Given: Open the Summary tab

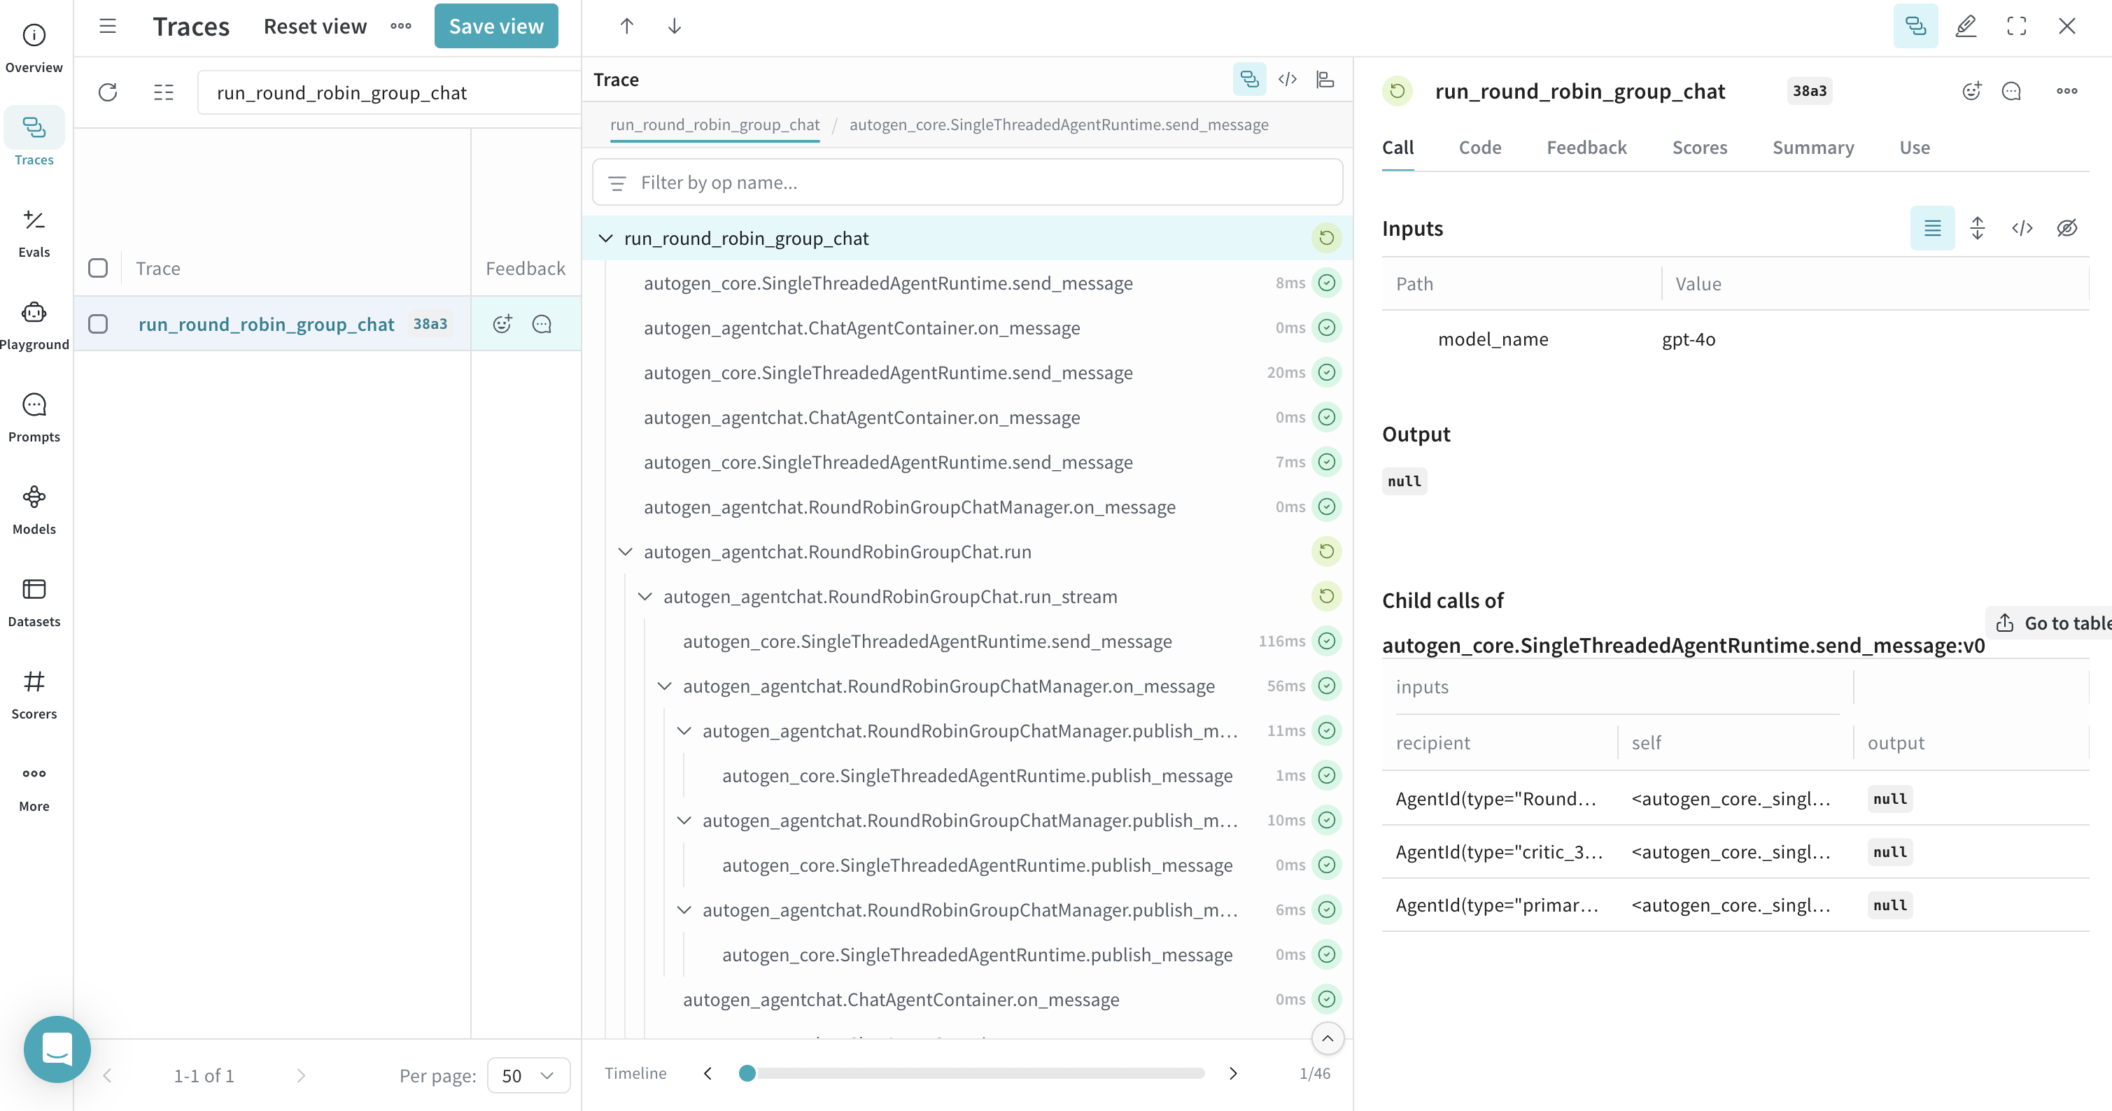Looking at the screenshot, I should click(1812, 148).
